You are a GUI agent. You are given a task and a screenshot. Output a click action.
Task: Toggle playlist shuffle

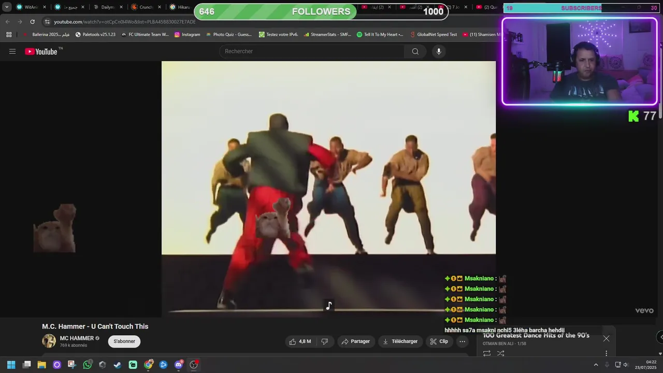pos(501,353)
